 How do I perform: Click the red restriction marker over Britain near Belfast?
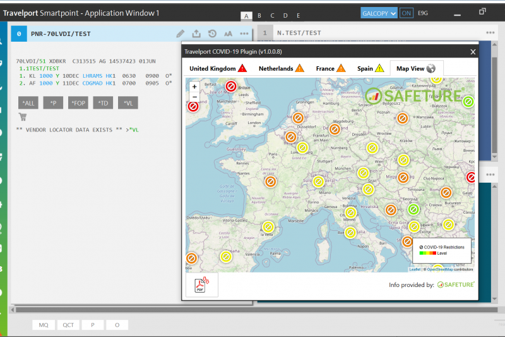[230, 86]
